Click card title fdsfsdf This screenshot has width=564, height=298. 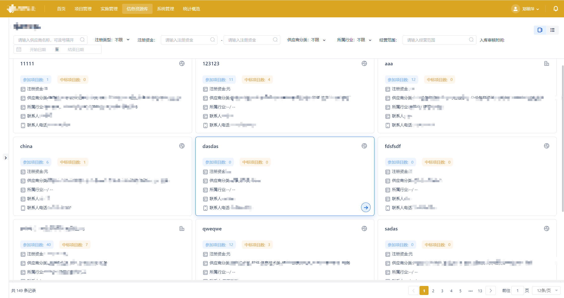tap(393, 146)
